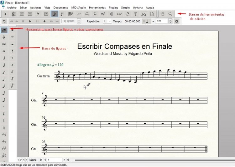
Task: Toggle the raise half step (+½) tool
Action: coord(4,135)
